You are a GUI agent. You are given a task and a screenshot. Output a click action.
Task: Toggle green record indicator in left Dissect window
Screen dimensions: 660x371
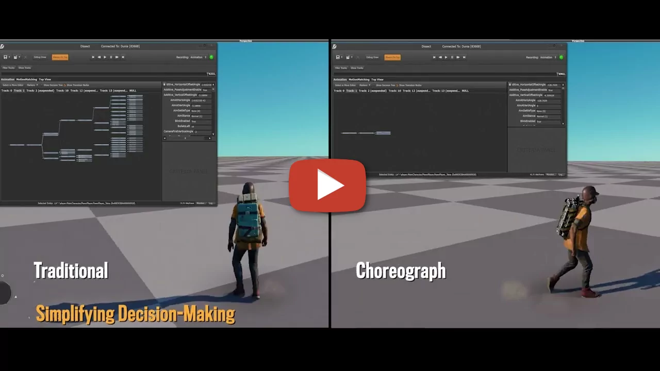(211, 57)
